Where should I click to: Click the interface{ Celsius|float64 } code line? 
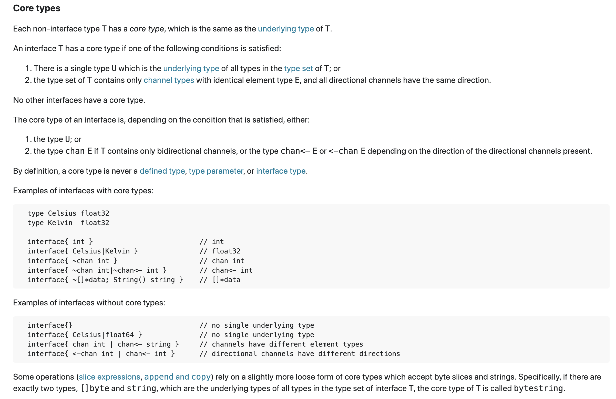pyautogui.click(x=85, y=335)
